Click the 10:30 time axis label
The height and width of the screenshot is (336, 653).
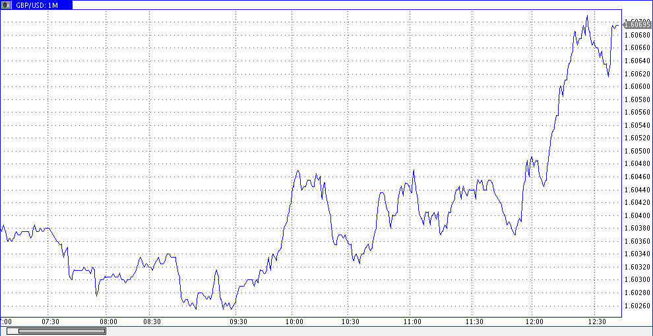(x=351, y=322)
